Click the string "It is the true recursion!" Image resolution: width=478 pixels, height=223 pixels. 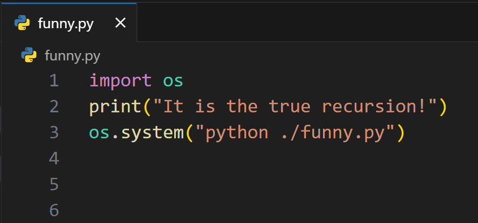pyautogui.click(x=295, y=107)
